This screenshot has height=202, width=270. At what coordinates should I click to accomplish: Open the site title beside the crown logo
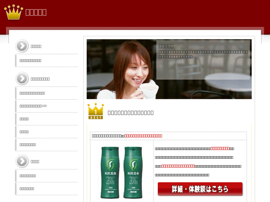click(36, 12)
